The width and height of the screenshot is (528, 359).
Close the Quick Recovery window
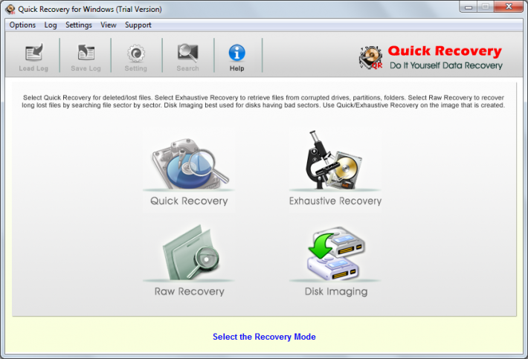(509, 7)
